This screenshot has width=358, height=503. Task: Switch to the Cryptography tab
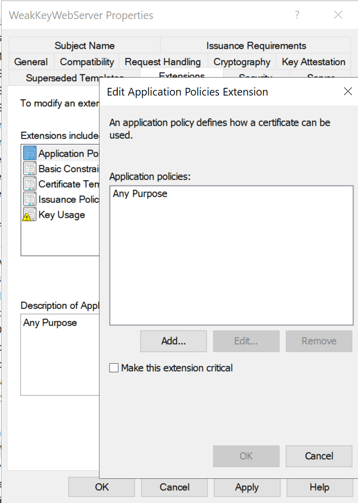click(242, 62)
